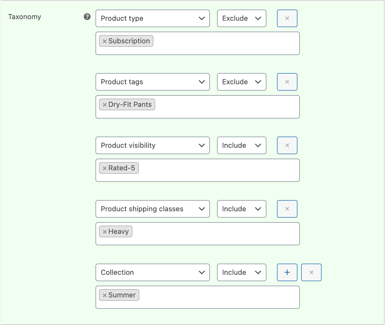
Task: Delete the Product tags taxonomy row
Action: (x=287, y=82)
